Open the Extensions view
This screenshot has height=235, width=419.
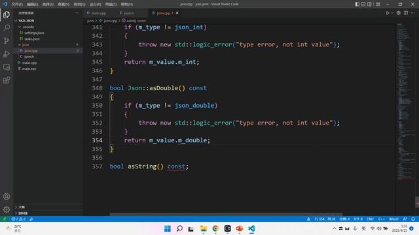7,80
